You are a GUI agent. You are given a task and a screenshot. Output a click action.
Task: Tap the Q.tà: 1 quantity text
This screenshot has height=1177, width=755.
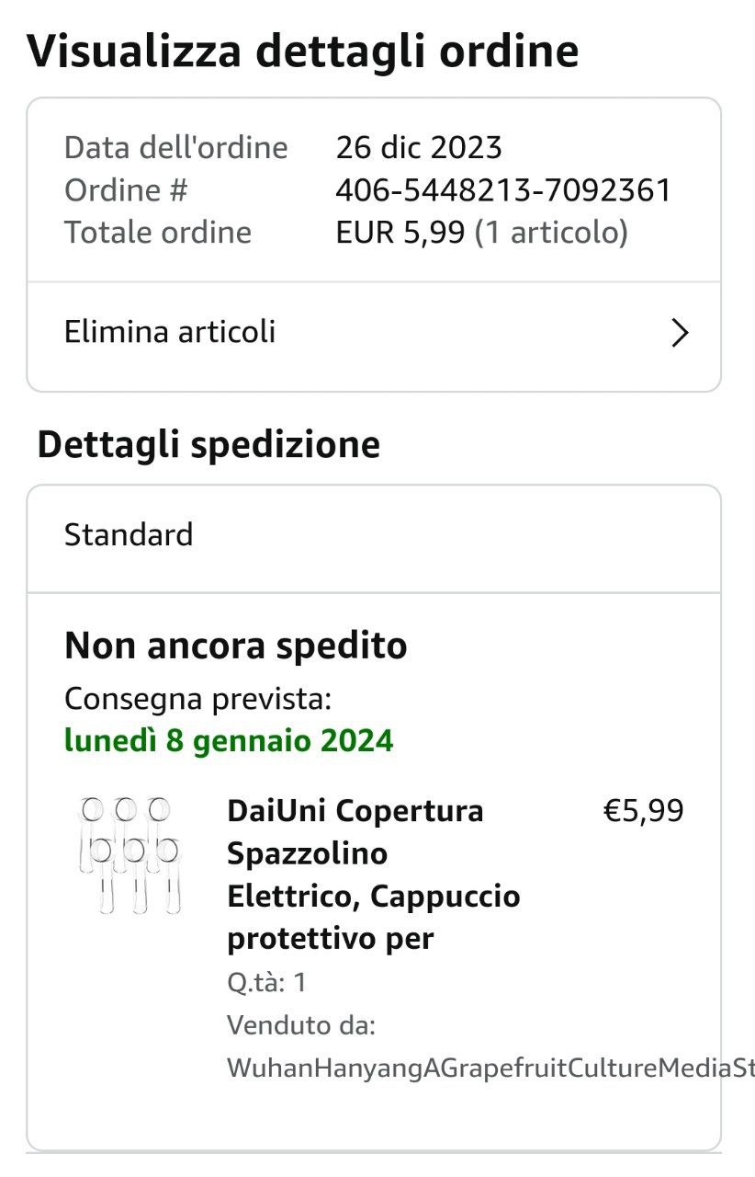pos(266,983)
